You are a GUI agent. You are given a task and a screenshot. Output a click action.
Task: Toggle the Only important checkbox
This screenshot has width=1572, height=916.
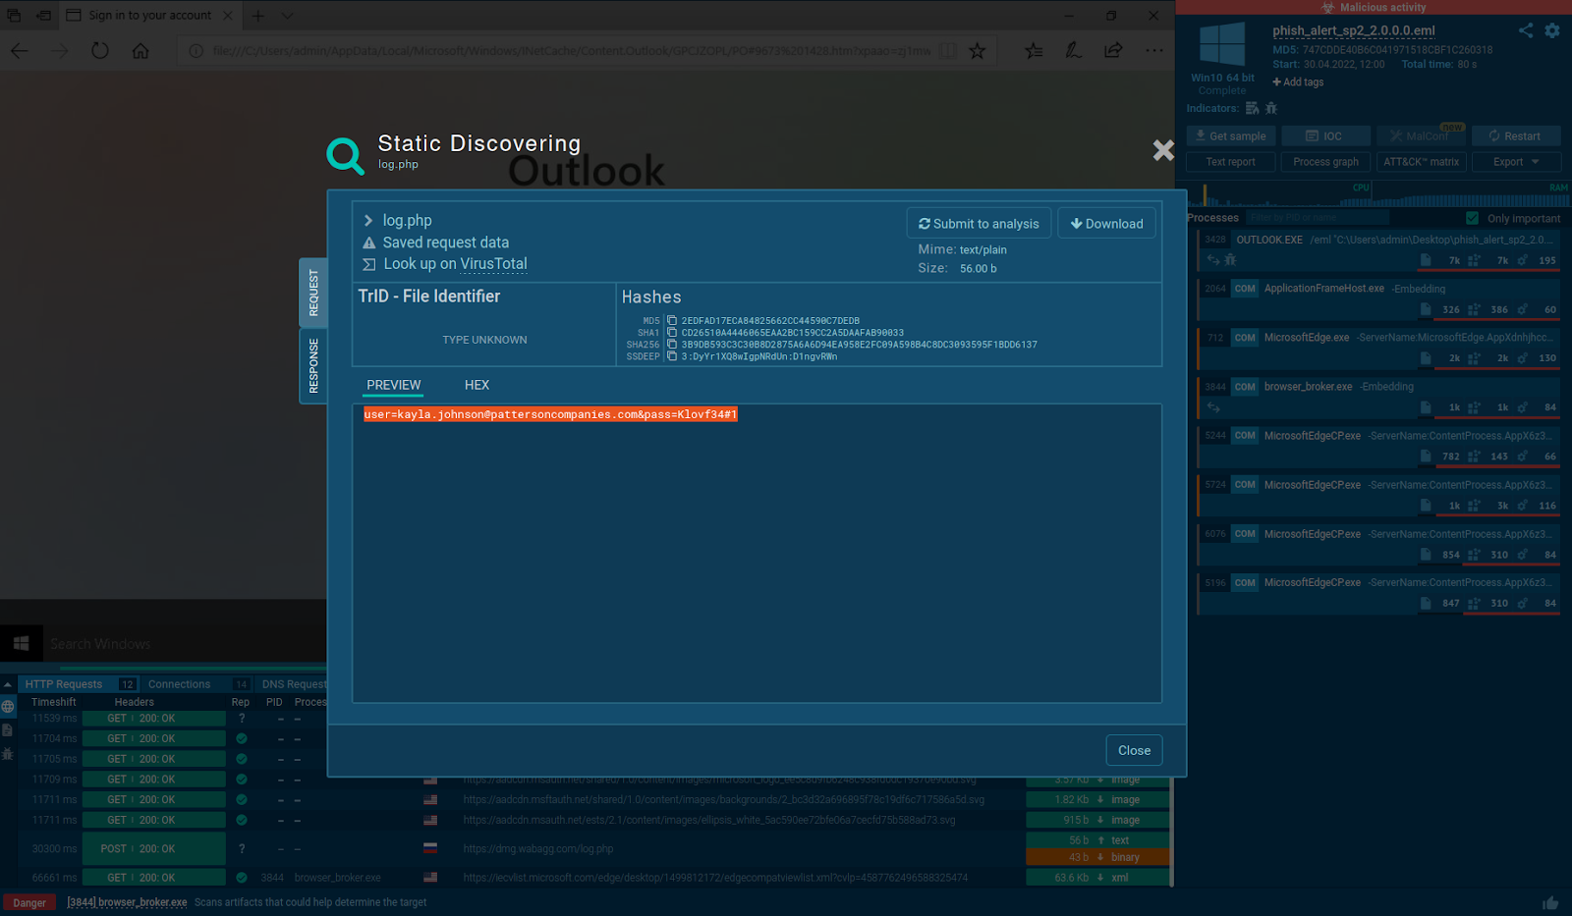tap(1472, 218)
